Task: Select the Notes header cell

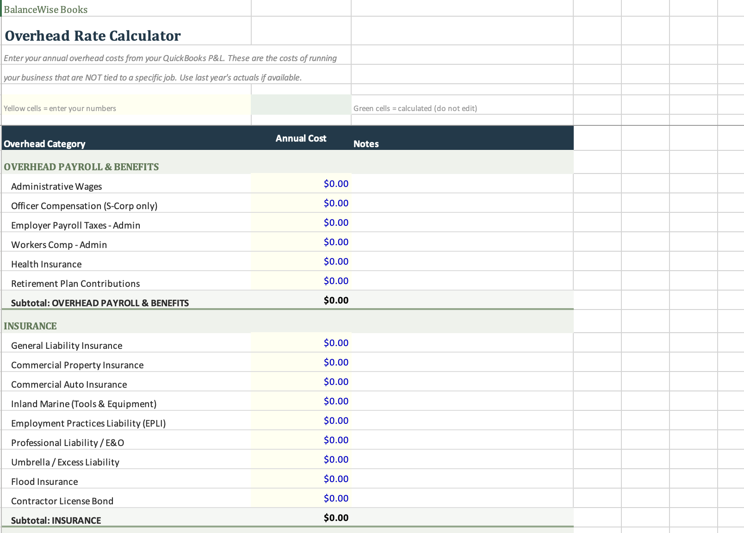Action: coord(462,138)
